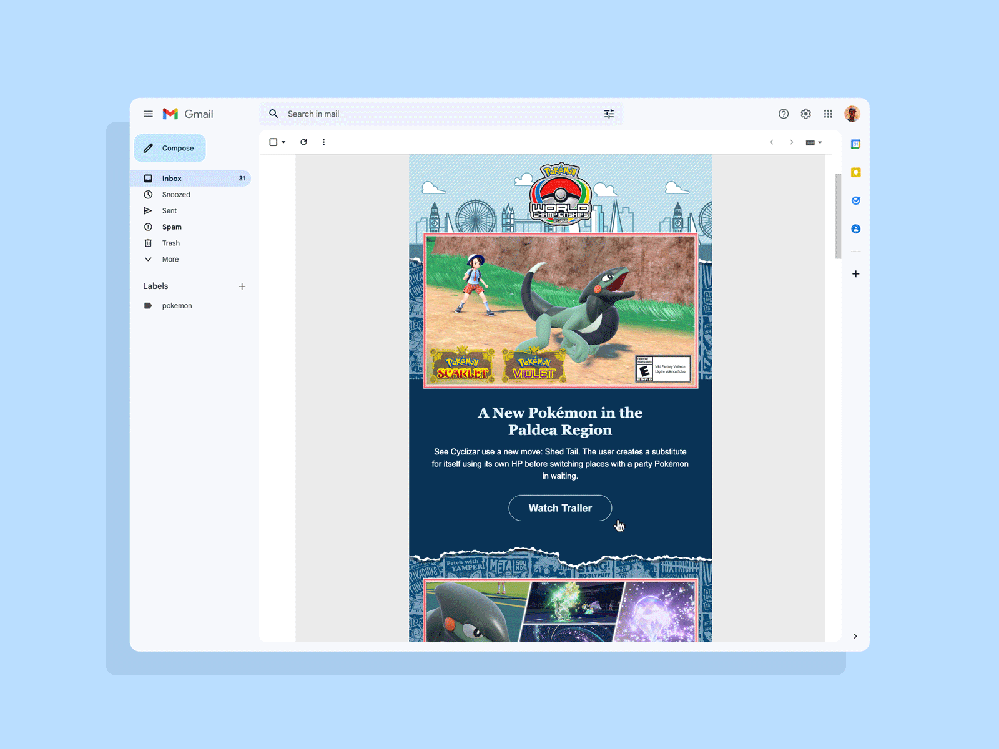Click the Watch Trailer button
Viewport: 999px width, 749px height.
pos(560,508)
